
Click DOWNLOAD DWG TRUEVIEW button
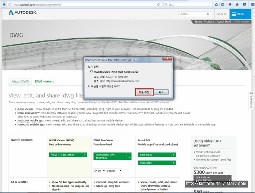pyautogui.click(x=112, y=156)
